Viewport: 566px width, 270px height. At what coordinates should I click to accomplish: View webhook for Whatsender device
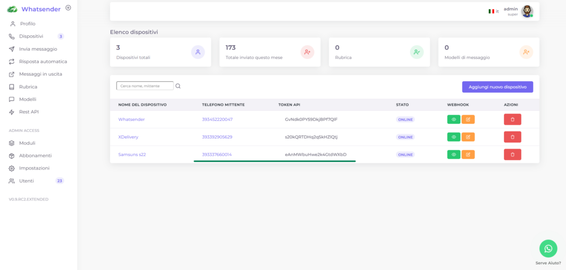[454, 119]
